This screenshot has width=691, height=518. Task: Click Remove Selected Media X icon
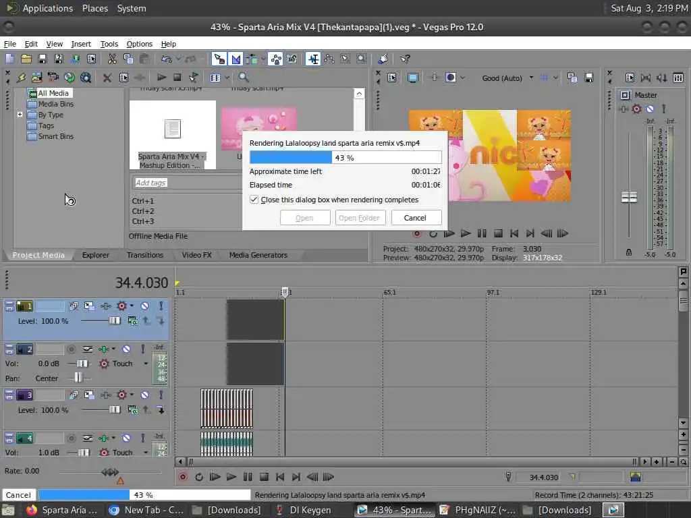(x=107, y=78)
